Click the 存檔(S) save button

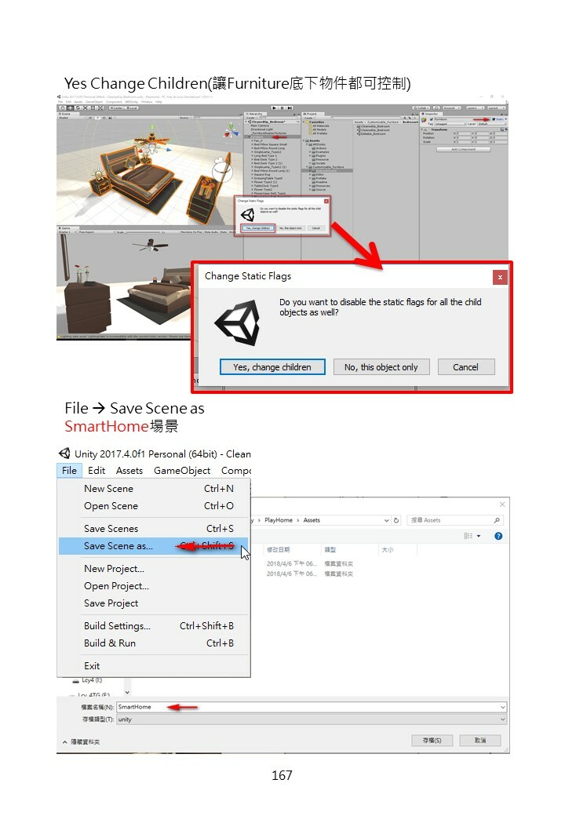(432, 740)
